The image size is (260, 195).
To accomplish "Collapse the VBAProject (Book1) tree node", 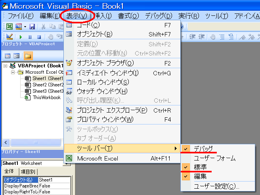I will (6, 66).
